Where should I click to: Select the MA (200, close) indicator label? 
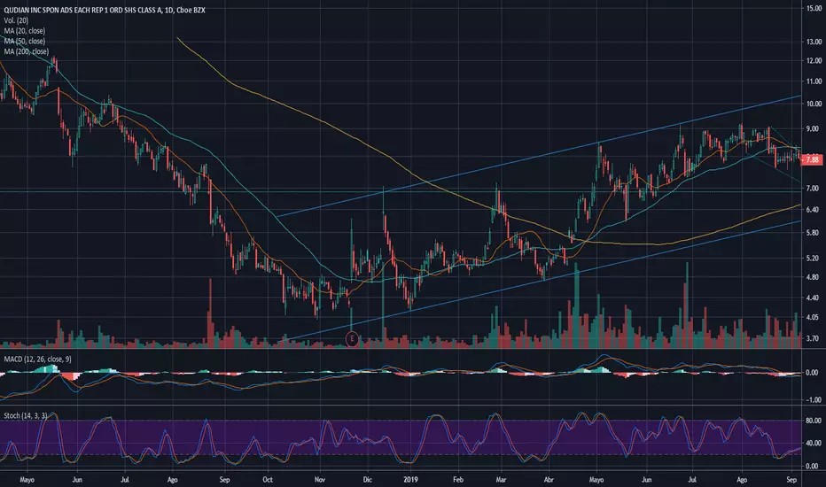(27, 51)
